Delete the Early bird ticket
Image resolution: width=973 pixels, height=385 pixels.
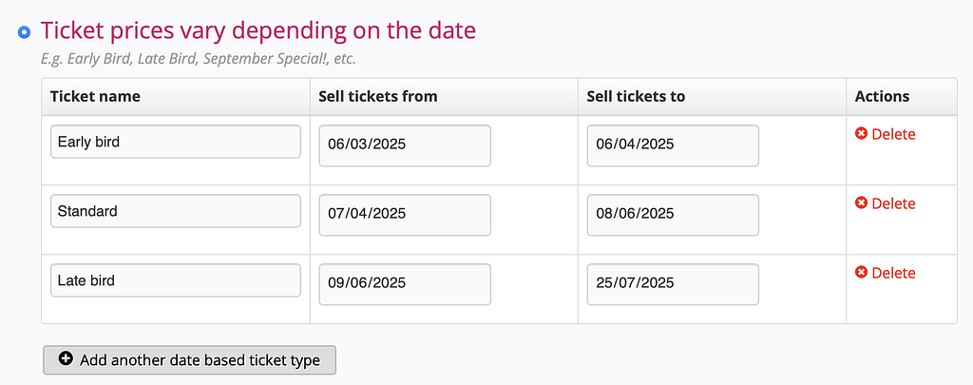click(886, 134)
